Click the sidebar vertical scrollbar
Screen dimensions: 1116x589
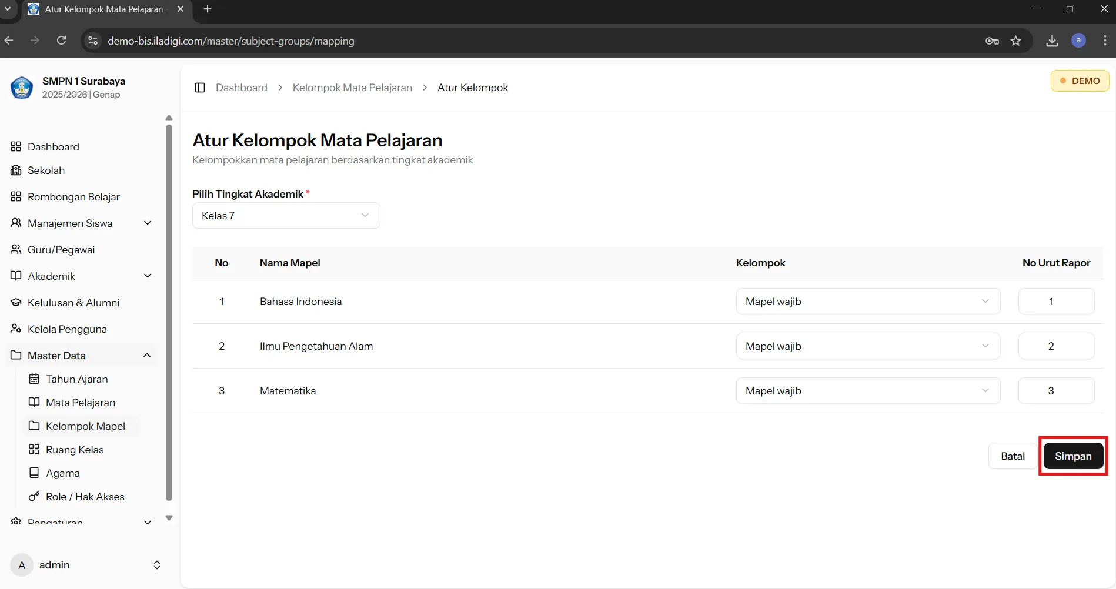tap(169, 312)
